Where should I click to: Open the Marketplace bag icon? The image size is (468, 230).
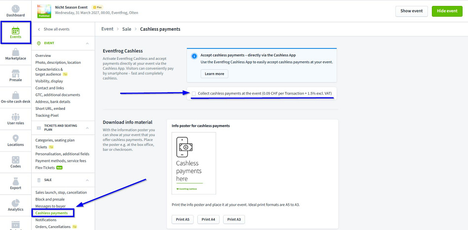pos(15,52)
